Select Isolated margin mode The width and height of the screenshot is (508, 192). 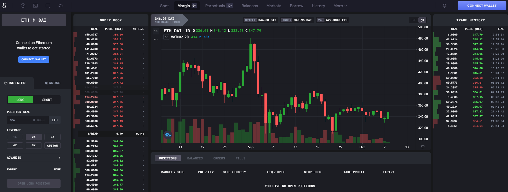click(15, 83)
